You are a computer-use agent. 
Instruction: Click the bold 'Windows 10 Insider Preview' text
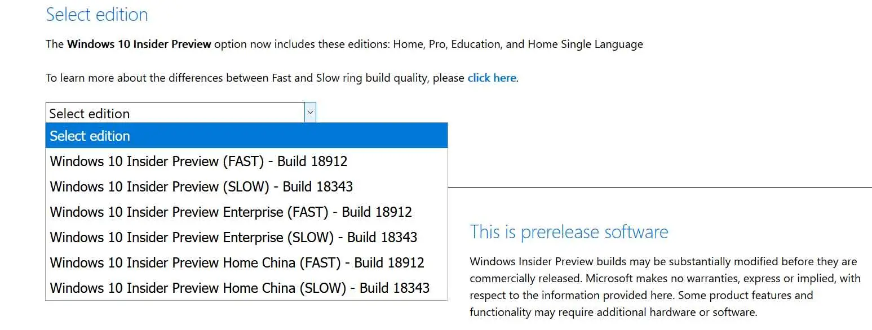pyautogui.click(x=139, y=44)
